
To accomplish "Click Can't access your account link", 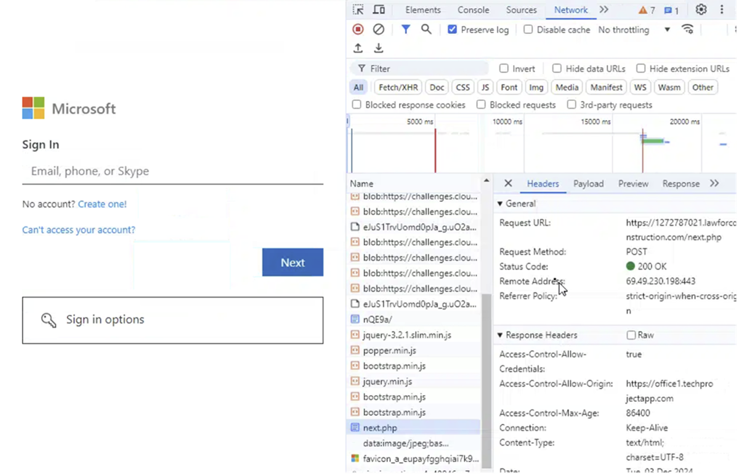I will pos(79,230).
